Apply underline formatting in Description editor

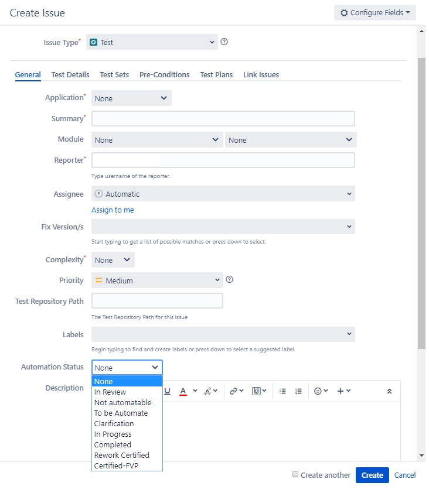coord(167,391)
